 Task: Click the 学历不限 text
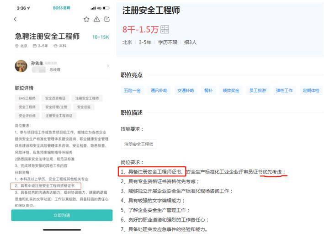pyautogui.click(x=168, y=42)
